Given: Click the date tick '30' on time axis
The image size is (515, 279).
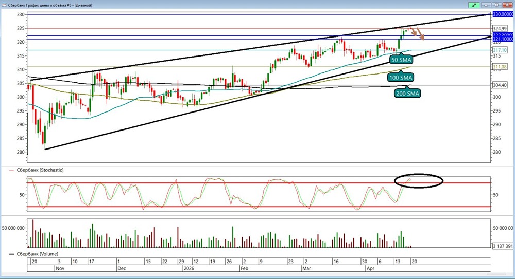Looking at the screenshot, I should (x=364, y=262).
